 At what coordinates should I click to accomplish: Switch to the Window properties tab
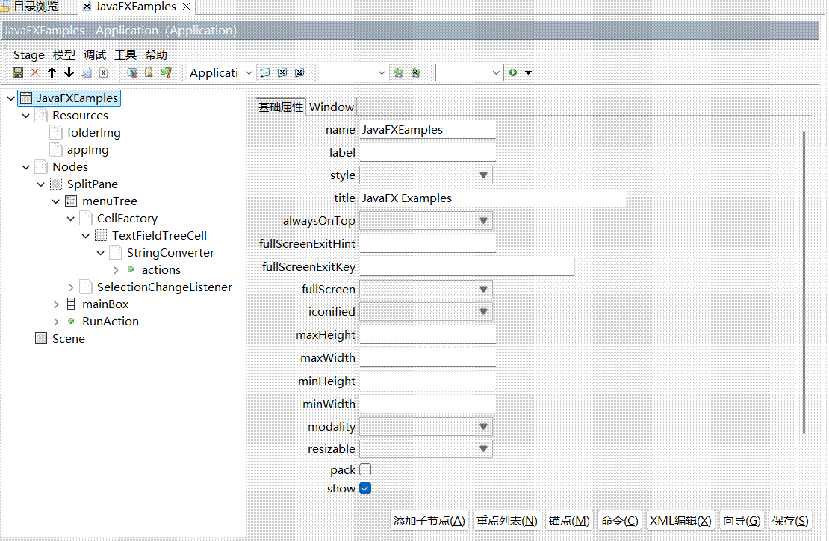tap(332, 107)
